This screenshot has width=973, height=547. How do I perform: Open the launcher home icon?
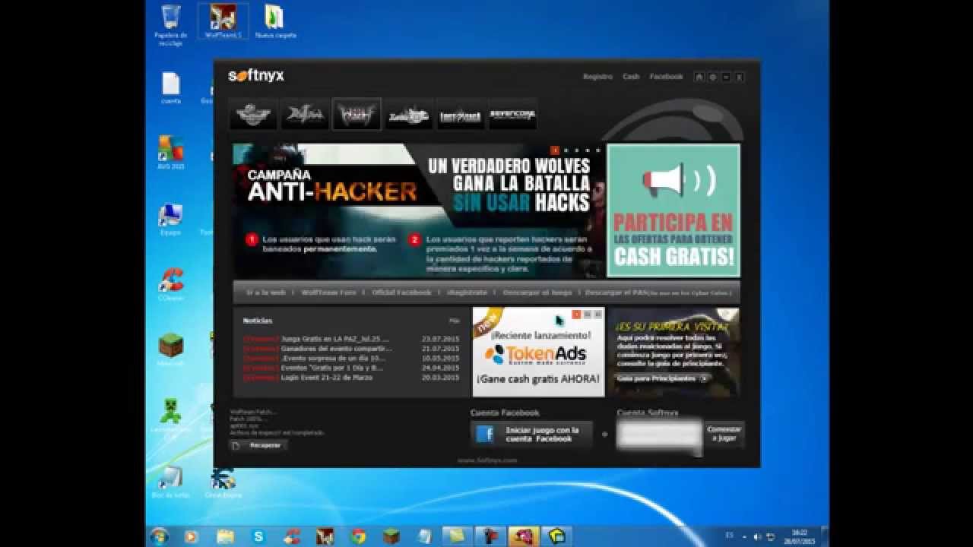click(x=699, y=77)
